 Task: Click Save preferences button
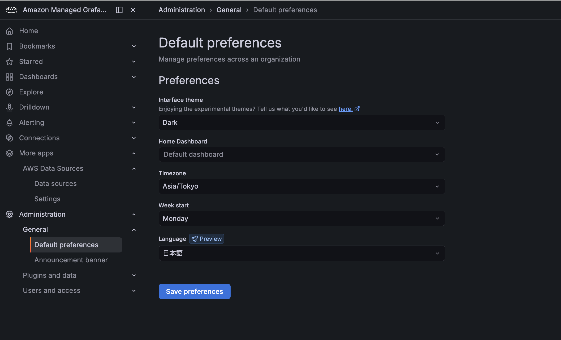coord(194,291)
